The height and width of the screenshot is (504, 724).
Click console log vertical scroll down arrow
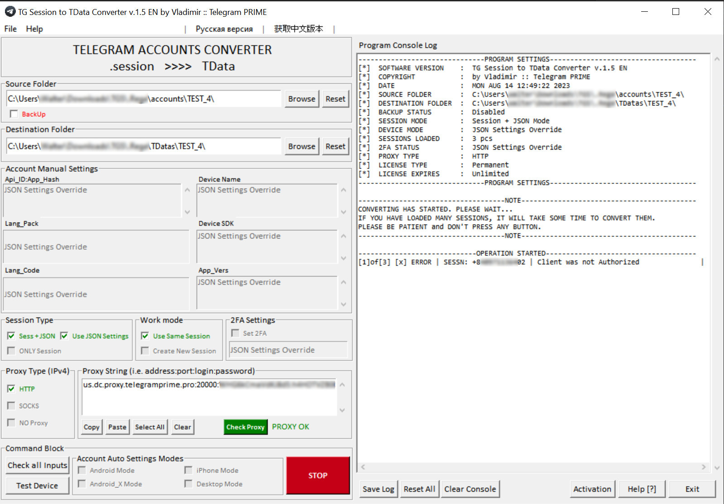(x=717, y=468)
